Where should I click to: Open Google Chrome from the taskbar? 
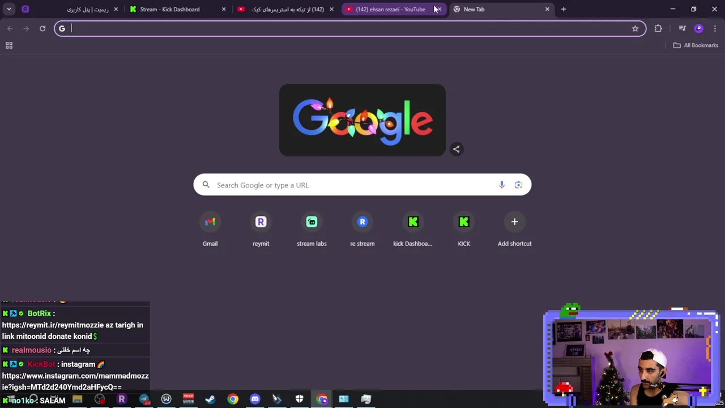[x=233, y=399]
